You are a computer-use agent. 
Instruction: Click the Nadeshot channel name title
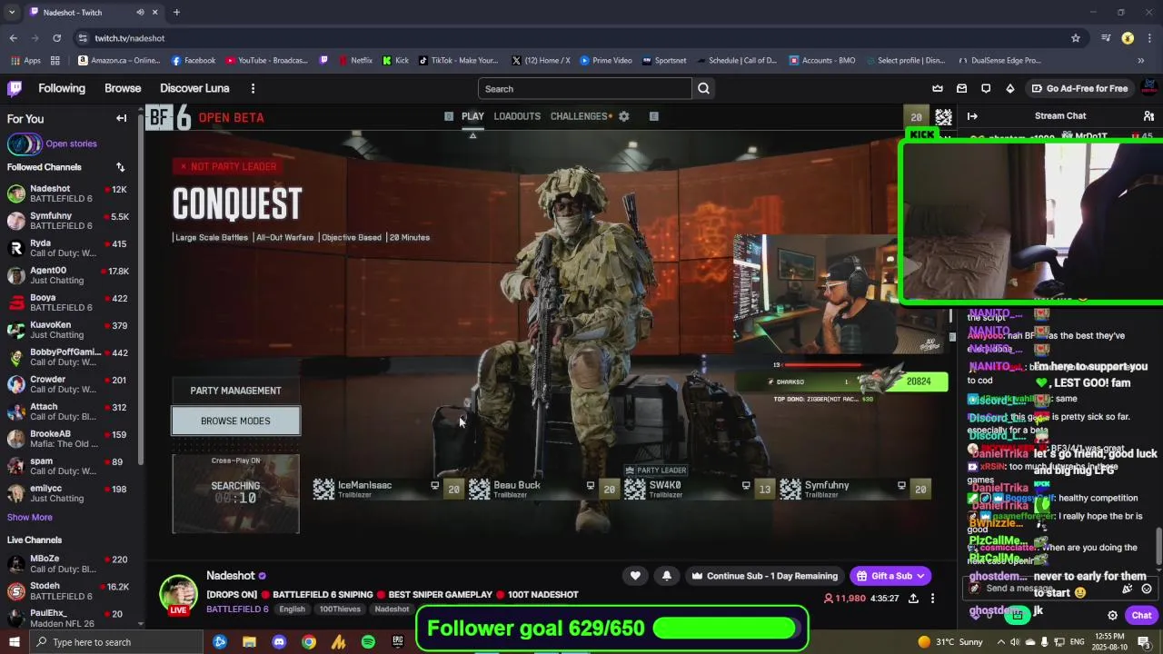point(231,576)
